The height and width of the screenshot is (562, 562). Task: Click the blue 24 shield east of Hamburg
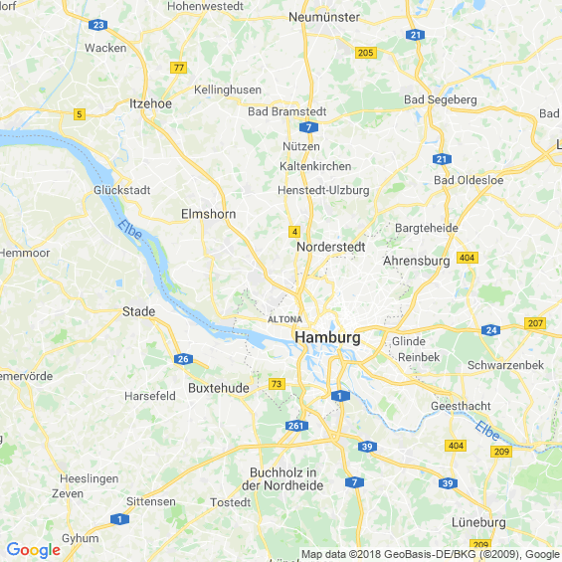[490, 330]
